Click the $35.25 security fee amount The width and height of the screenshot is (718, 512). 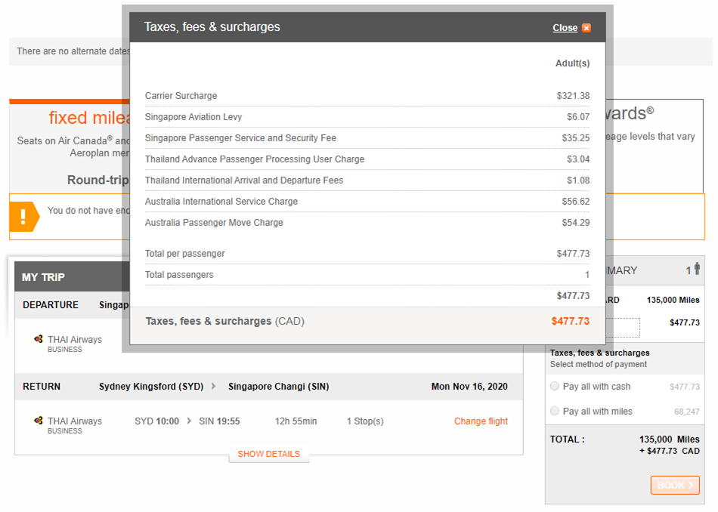[x=576, y=137]
